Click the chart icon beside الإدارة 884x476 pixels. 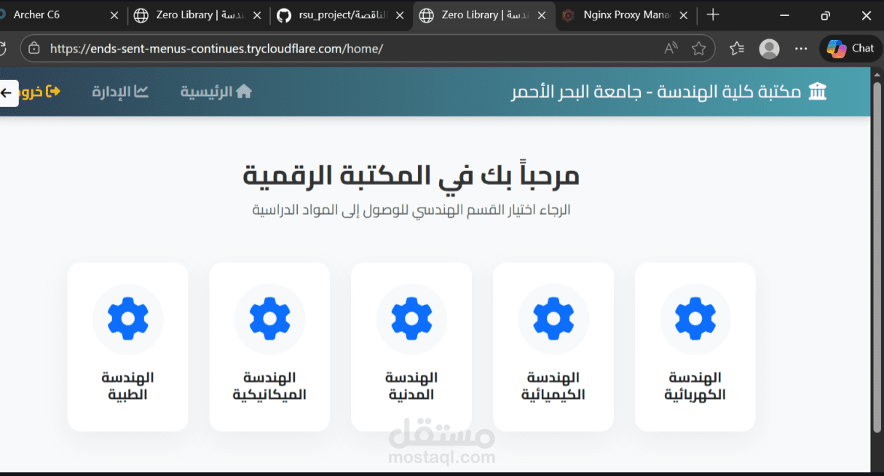141,91
